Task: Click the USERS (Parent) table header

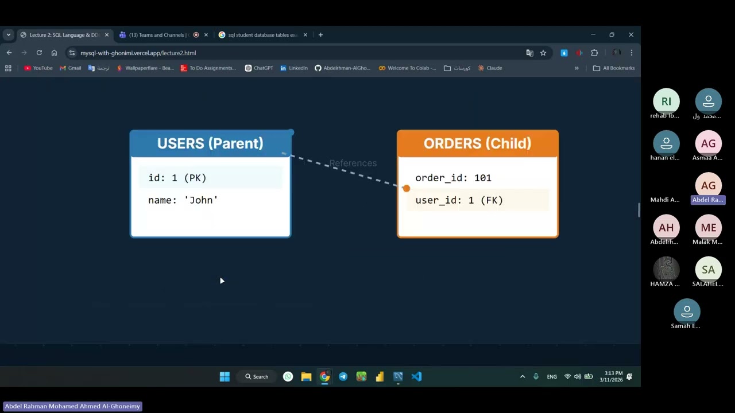Action: click(210, 143)
